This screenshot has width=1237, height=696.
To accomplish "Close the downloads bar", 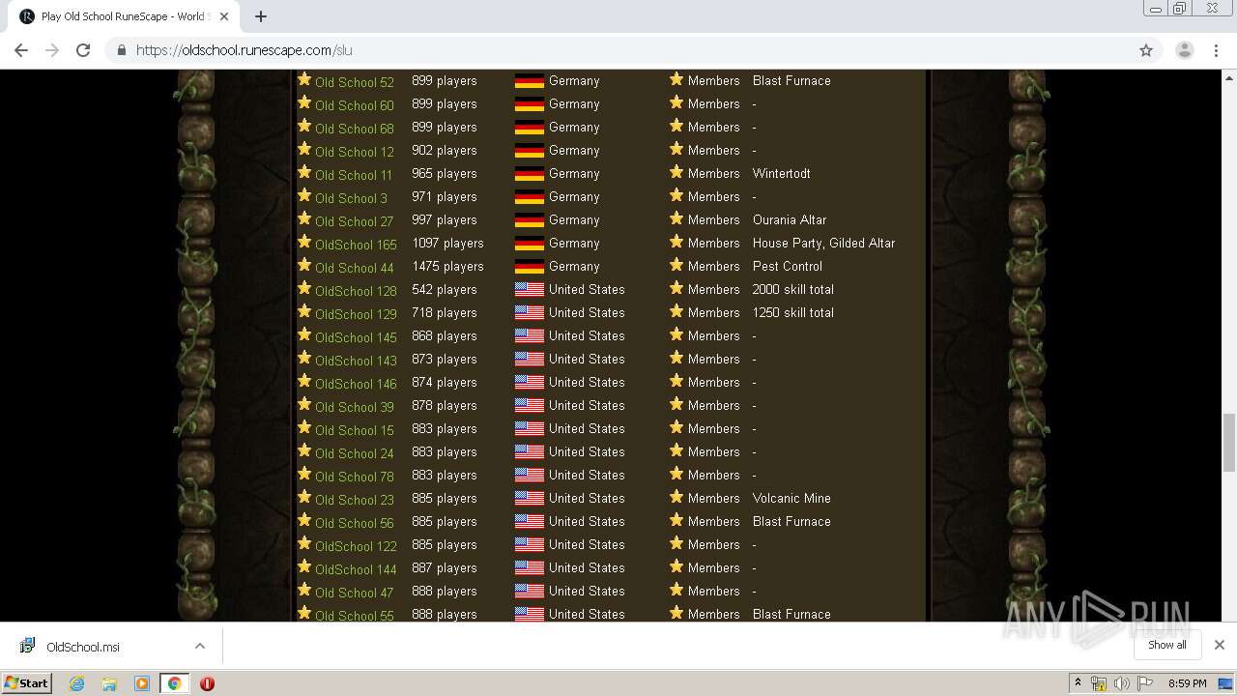I will tap(1220, 645).
